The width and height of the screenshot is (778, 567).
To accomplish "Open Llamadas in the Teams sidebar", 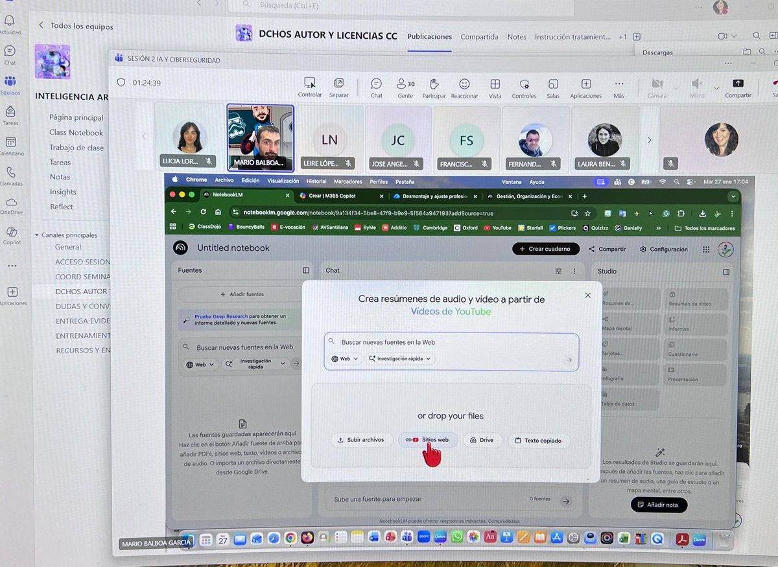I will tap(10, 176).
